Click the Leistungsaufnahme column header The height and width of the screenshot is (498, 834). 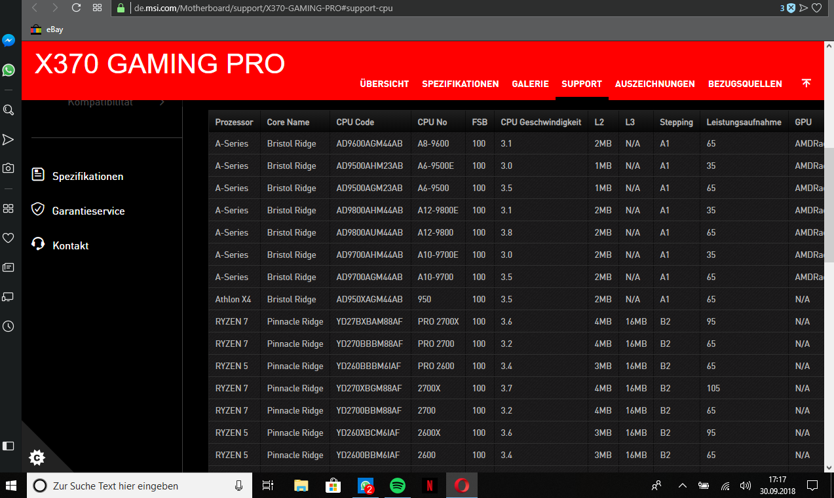coord(744,122)
